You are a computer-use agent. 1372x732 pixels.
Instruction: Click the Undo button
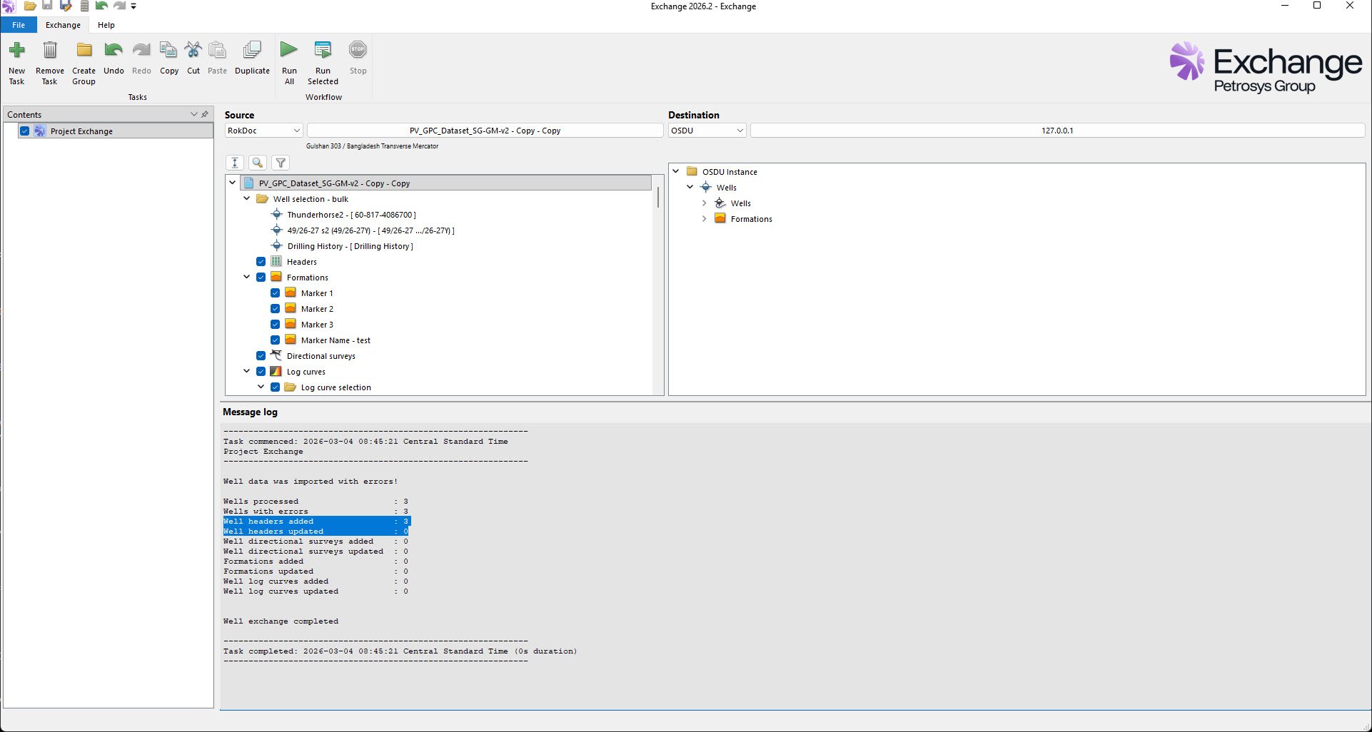[x=114, y=51]
